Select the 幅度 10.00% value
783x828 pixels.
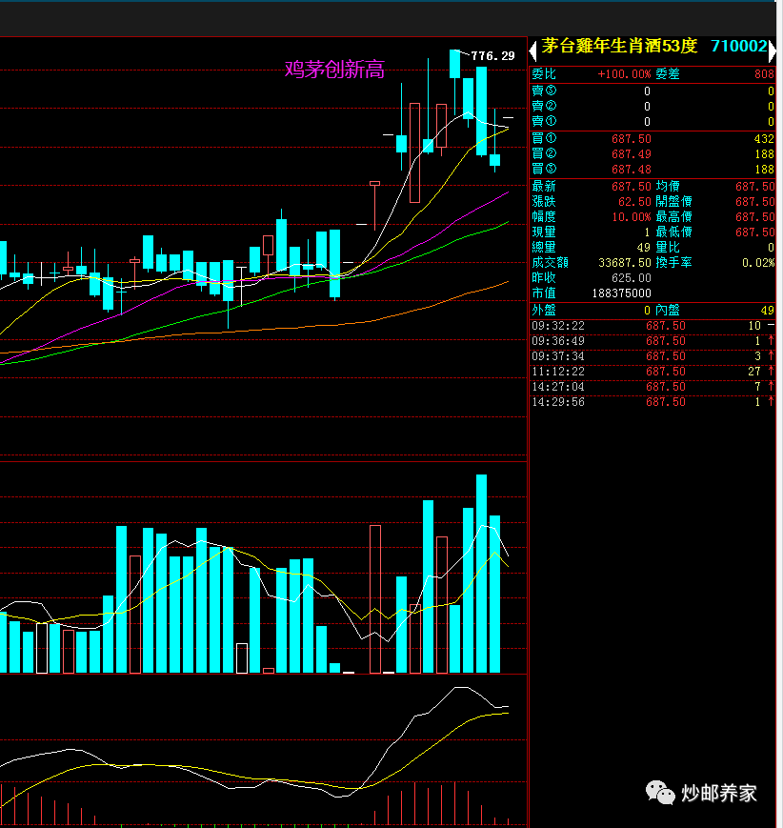pyautogui.click(x=631, y=217)
